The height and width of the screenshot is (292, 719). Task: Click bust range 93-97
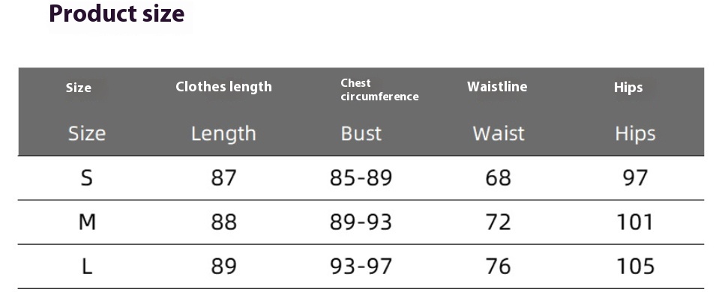(x=361, y=267)
